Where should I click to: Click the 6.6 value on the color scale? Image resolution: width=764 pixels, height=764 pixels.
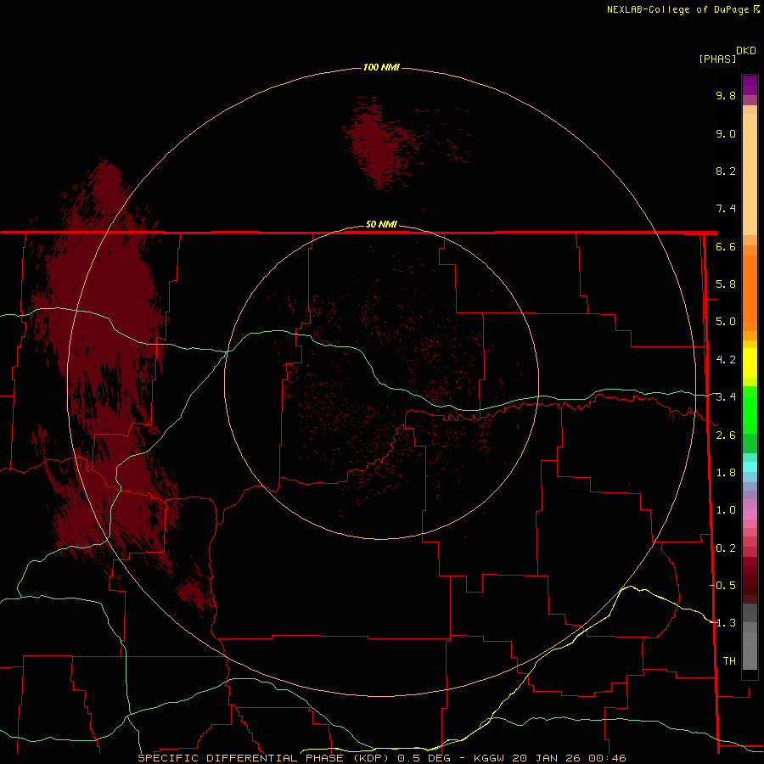(x=726, y=246)
